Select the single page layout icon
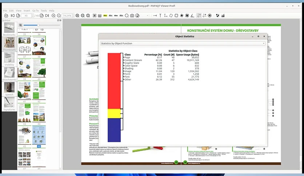The width and height of the screenshot is (304, 176). pyautogui.click(x=95, y=16)
